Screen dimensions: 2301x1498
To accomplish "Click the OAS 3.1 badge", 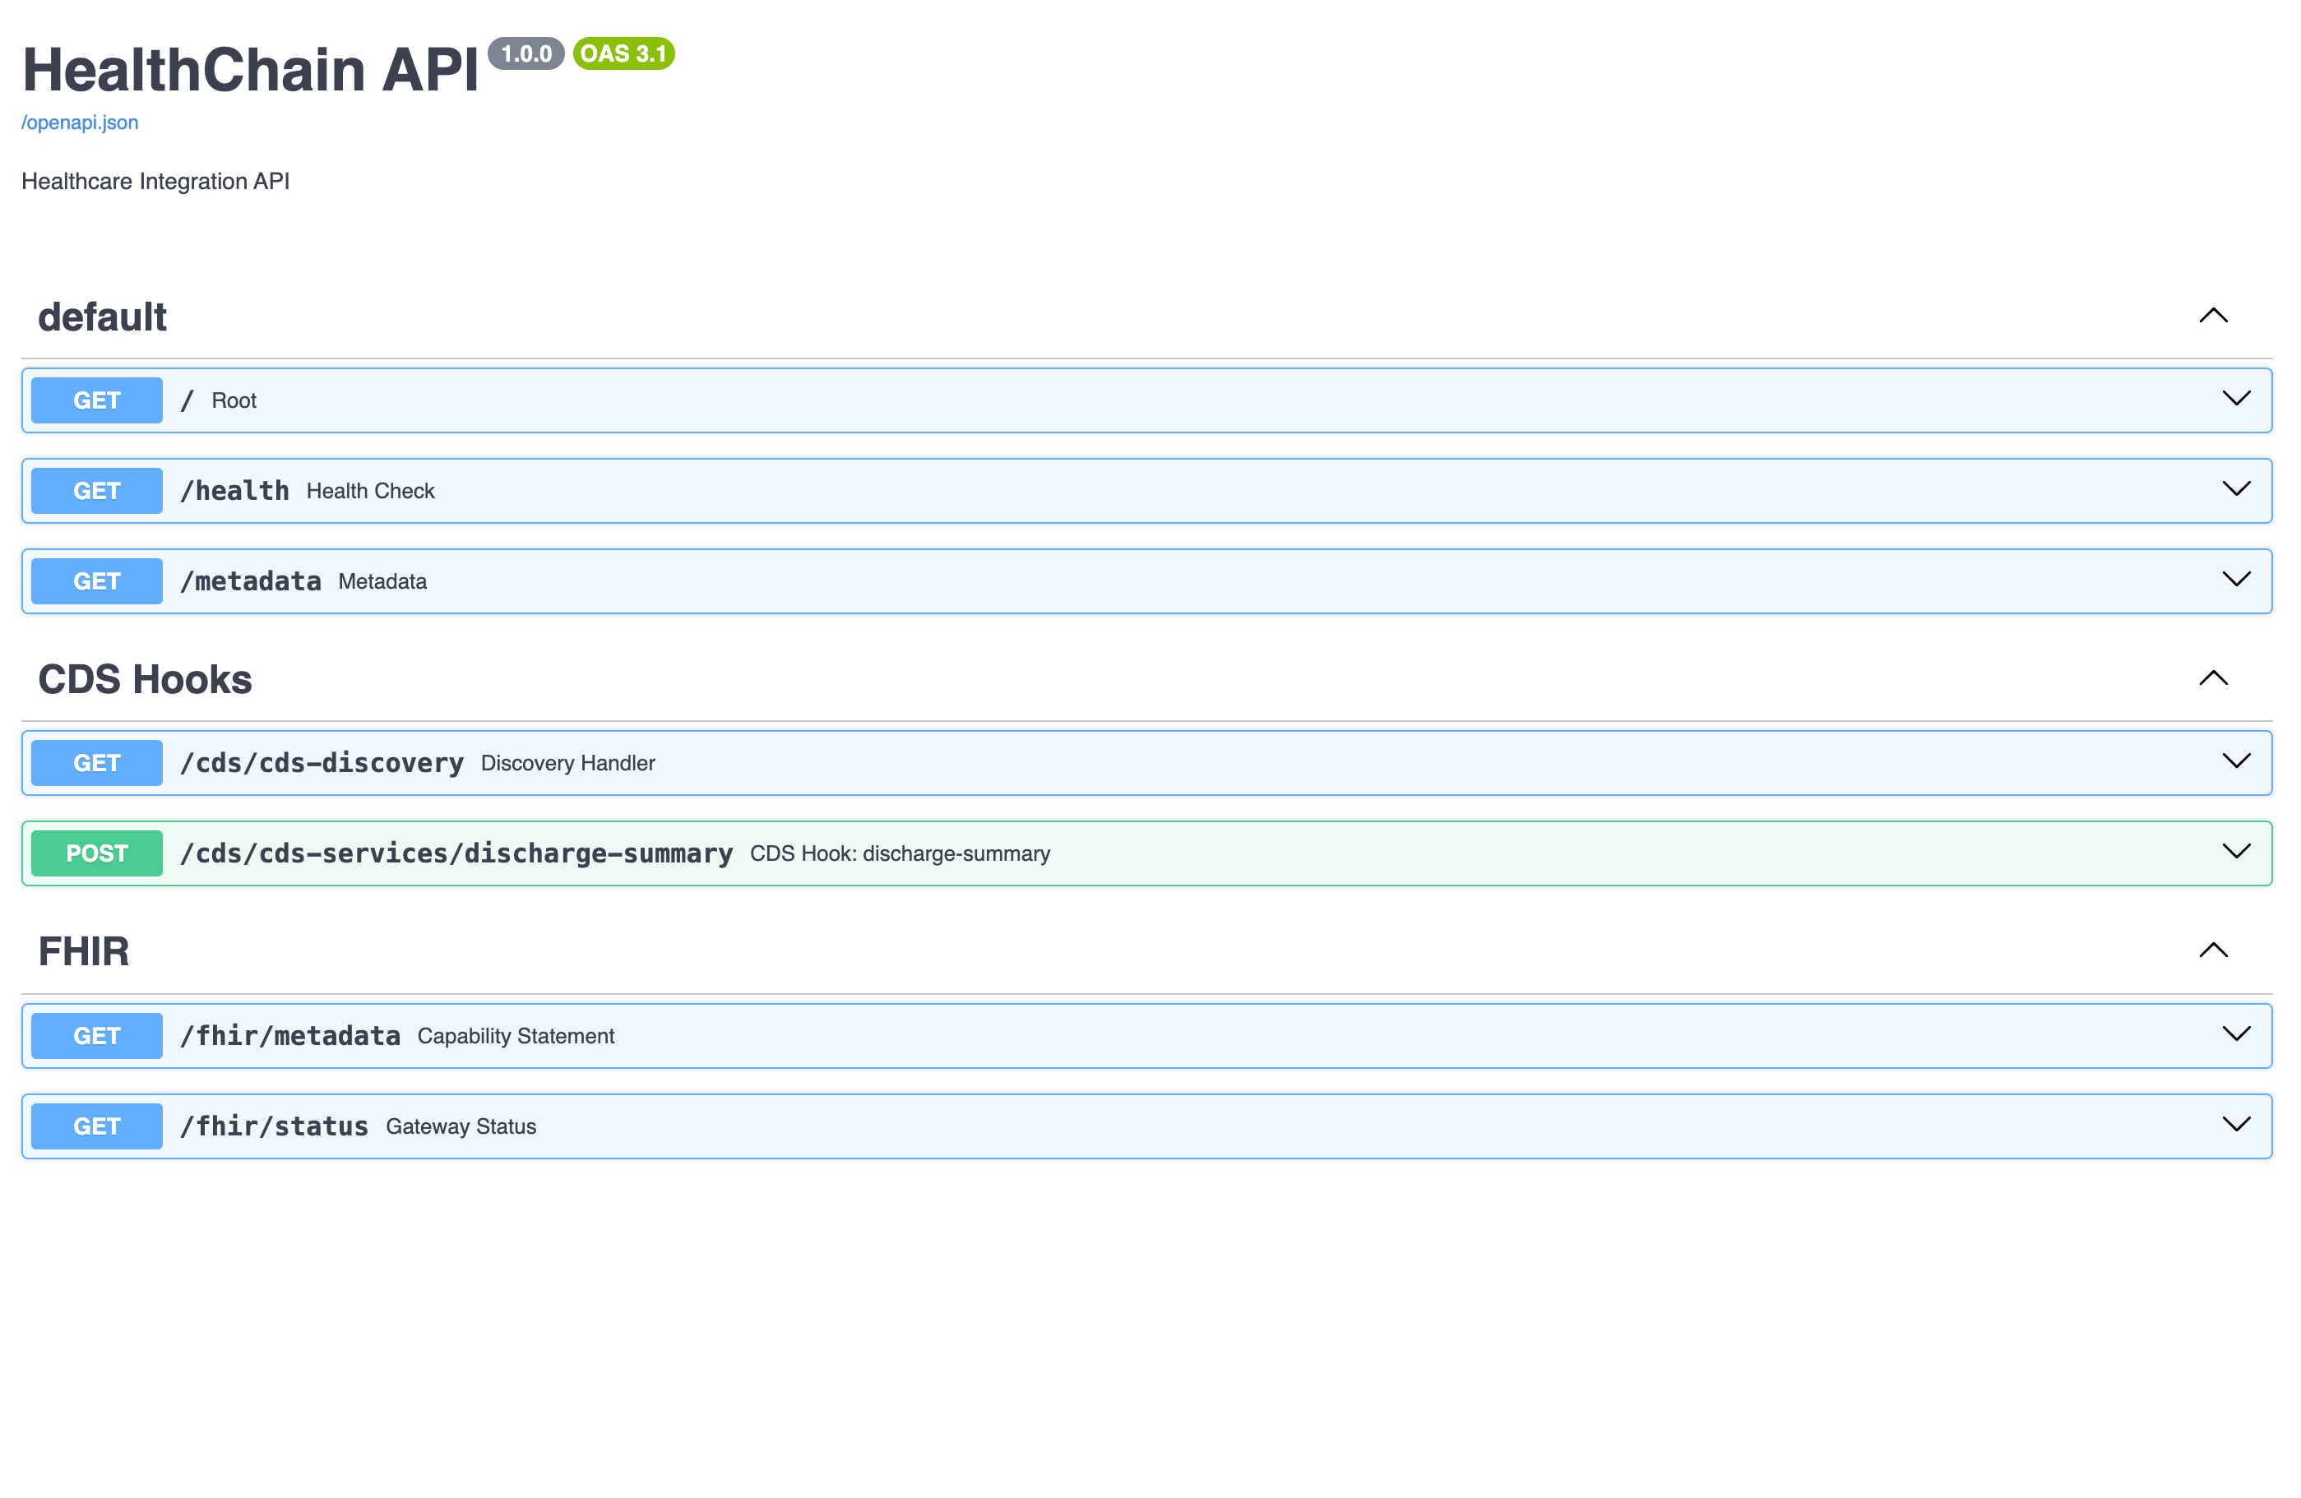I will (x=623, y=54).
